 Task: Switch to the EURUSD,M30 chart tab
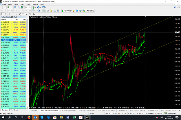point(123,111)
